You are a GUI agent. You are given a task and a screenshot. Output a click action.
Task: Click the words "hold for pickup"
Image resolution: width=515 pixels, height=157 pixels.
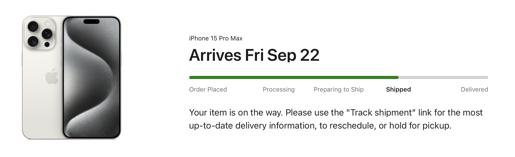click(x=420, y=126)
